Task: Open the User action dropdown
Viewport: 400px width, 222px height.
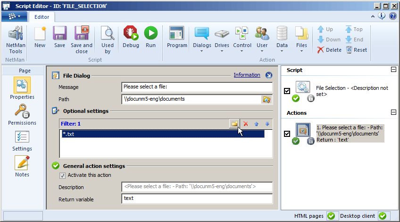Action: (x=262, y=39)
